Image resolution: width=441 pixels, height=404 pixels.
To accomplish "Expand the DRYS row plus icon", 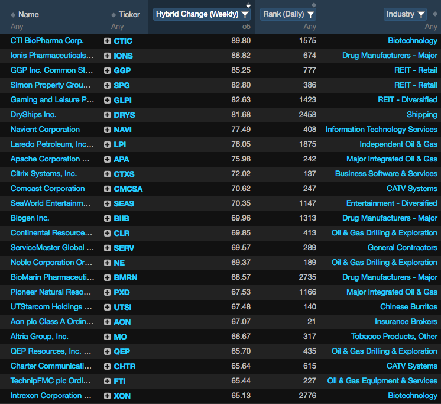I will click(107, 115).
